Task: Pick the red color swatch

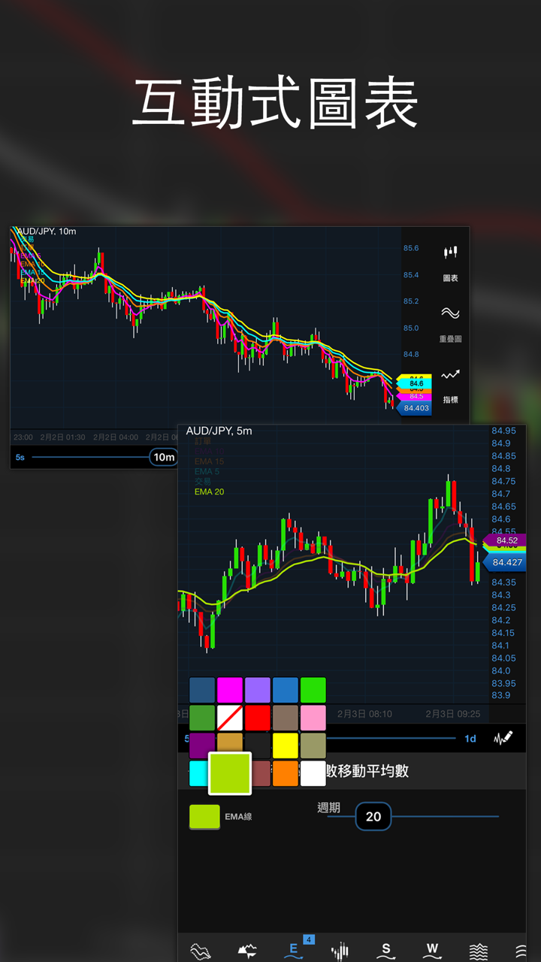Action: pos(258,718)
